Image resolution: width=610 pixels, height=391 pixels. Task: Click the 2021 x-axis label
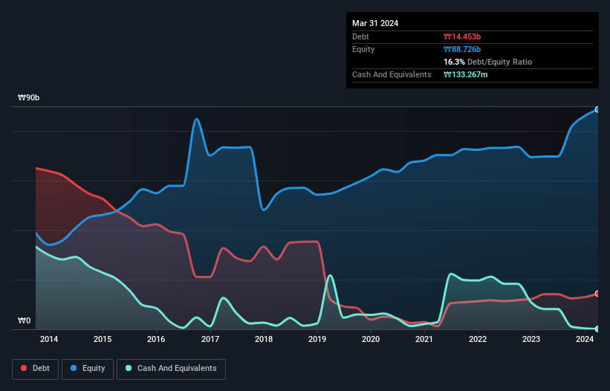424,339
